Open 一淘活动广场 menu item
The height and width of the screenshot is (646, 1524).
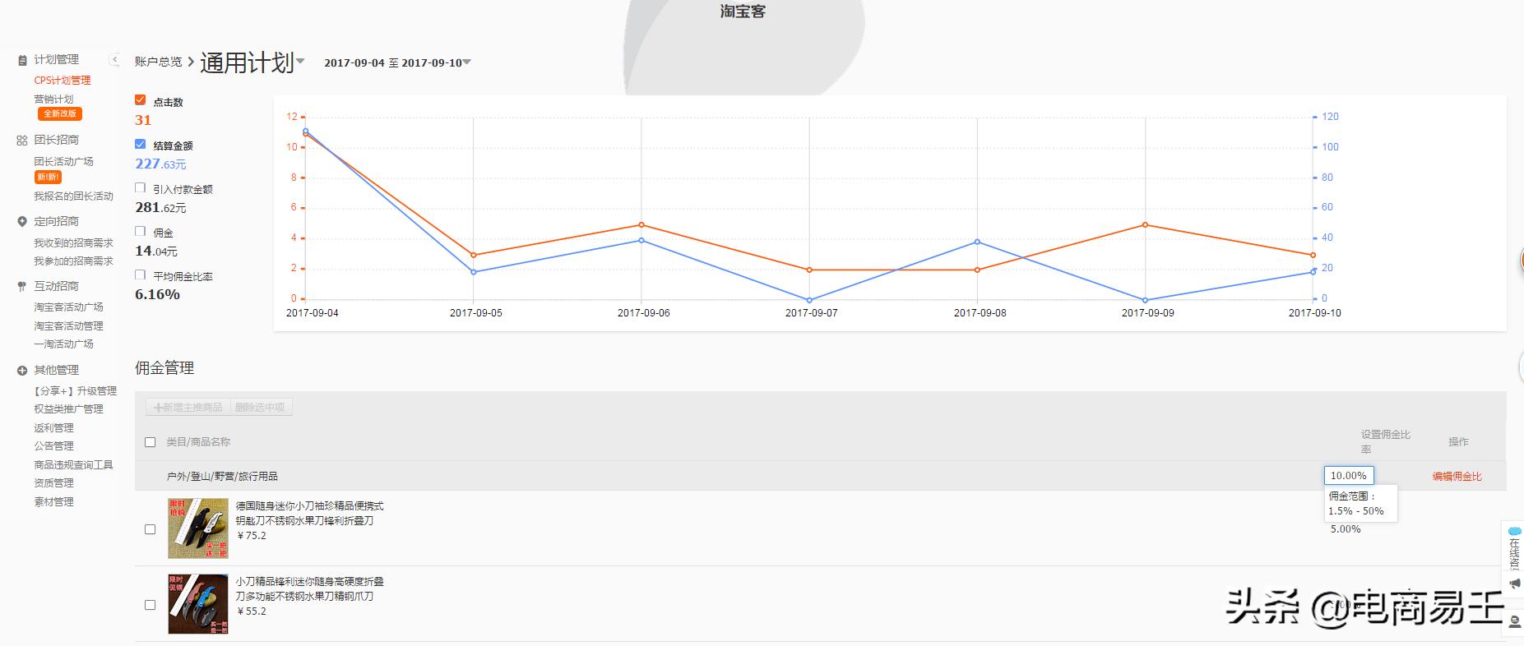[63, 344]
